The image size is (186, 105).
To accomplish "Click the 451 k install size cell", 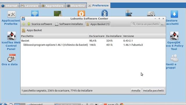I will pyautogui.click(x=109, y=45).
